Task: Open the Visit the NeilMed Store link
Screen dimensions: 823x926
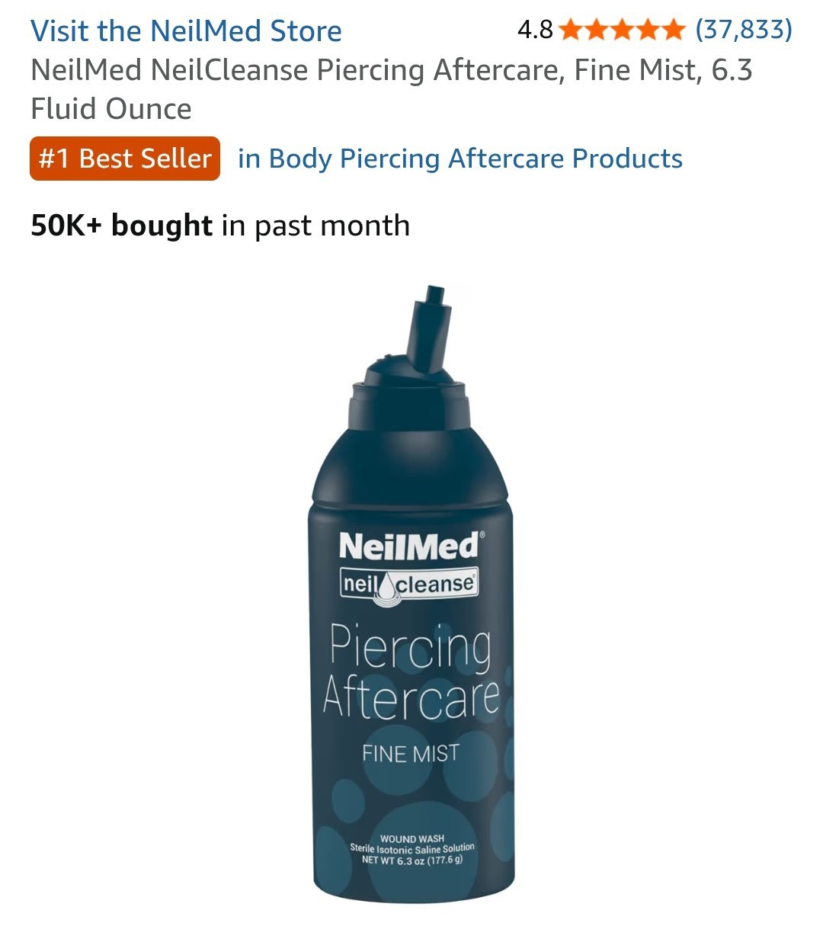Action: [186, 31]
